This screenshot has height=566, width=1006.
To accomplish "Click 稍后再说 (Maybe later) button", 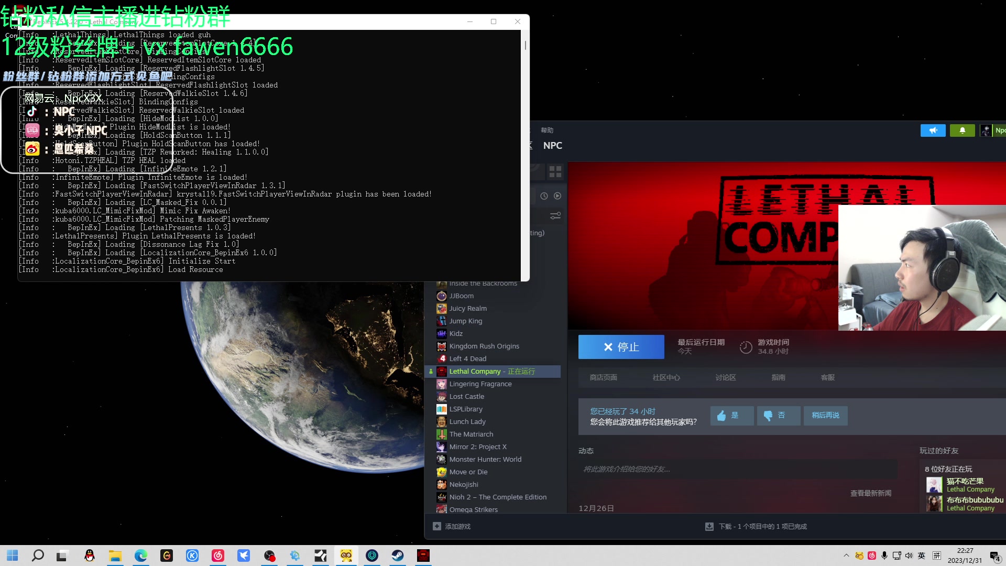I will tap(826, 416).
